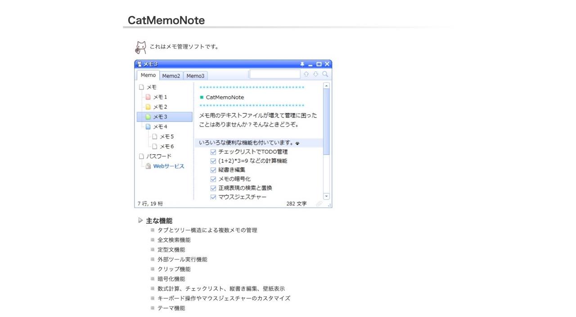The width and height of the screenshot is (576, 317).
Task: Switch to the Memo2 tab
Action: (x=171, y=76)
